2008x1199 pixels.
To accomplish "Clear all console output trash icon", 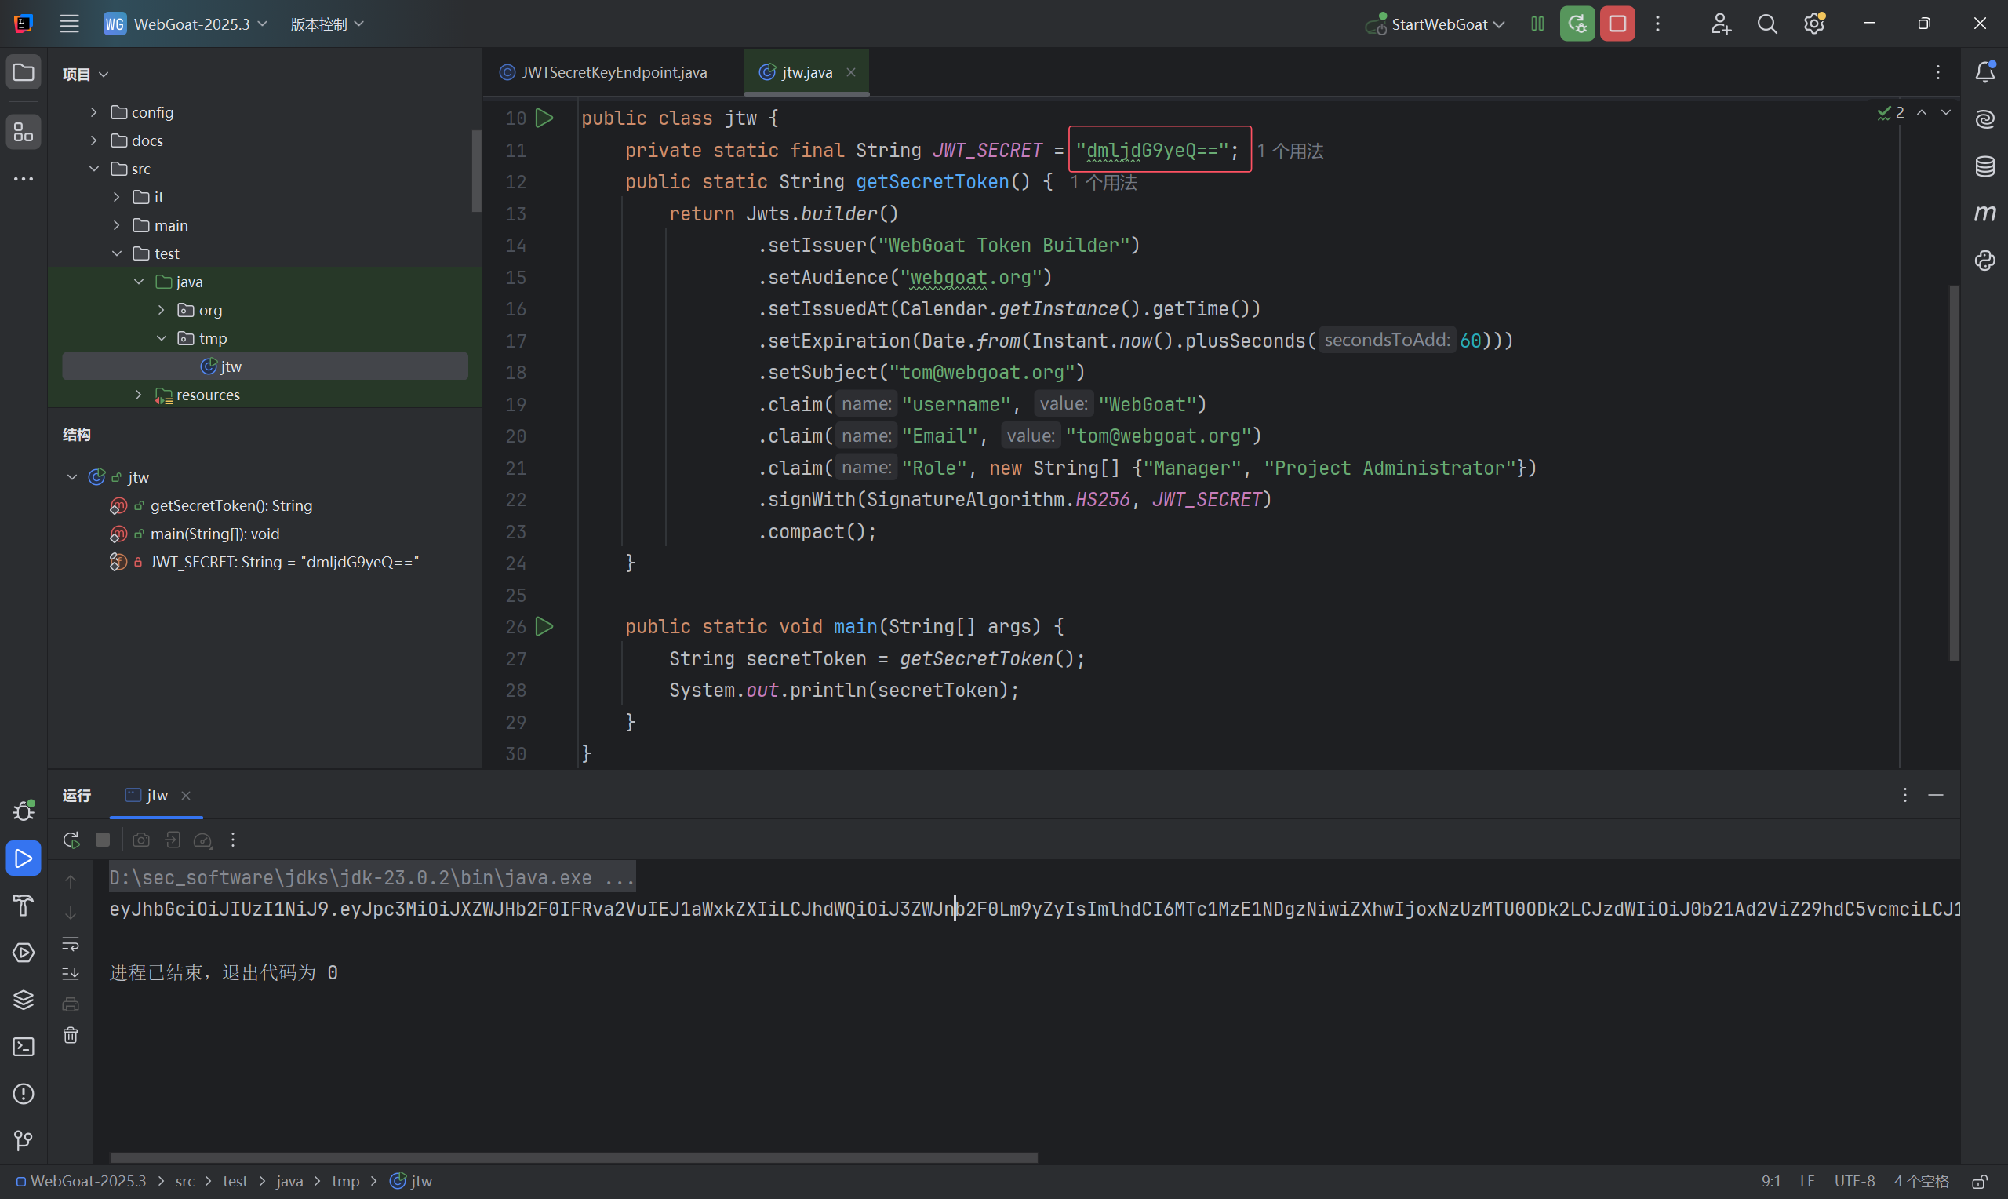I will tap(71, 1035).
